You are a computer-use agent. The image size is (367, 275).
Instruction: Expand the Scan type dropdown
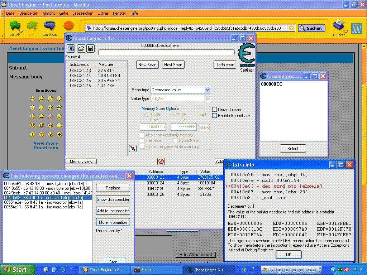coord(208,90)
